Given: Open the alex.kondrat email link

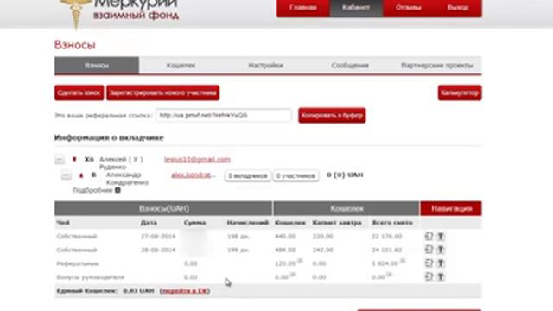Looking at the screenshot, I should point(194,175).
